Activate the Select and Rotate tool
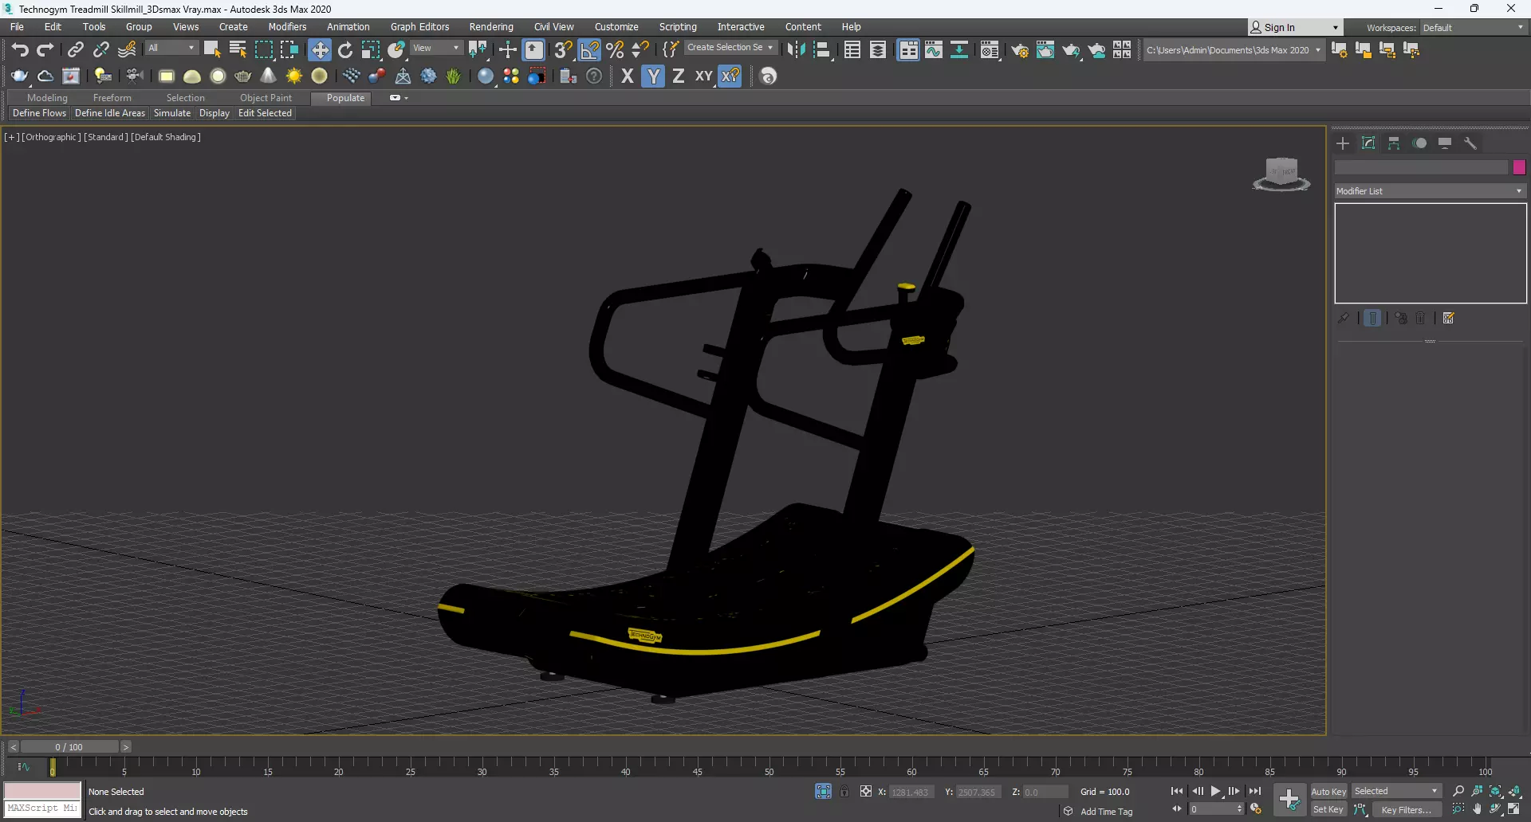This screenshot has height=822, width=1531. click(x=345, y=50)
